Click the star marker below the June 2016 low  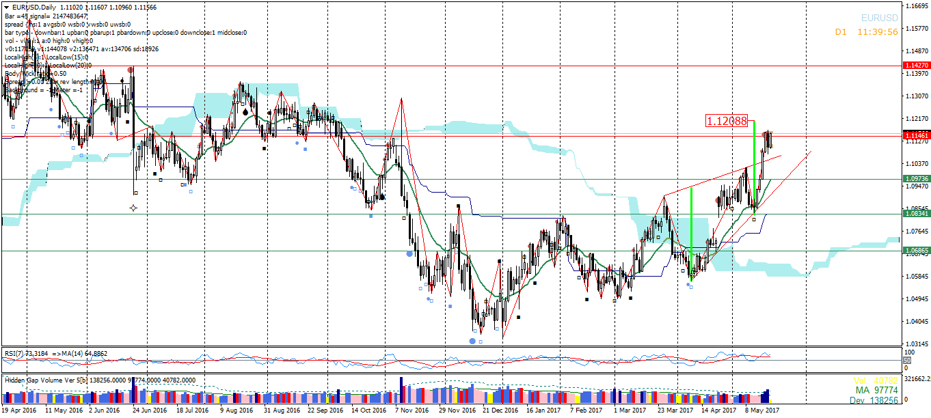tap(133, 207)
